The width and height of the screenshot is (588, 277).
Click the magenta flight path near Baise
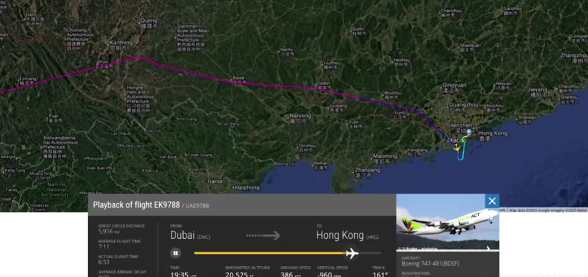click(x=239, y=81)
